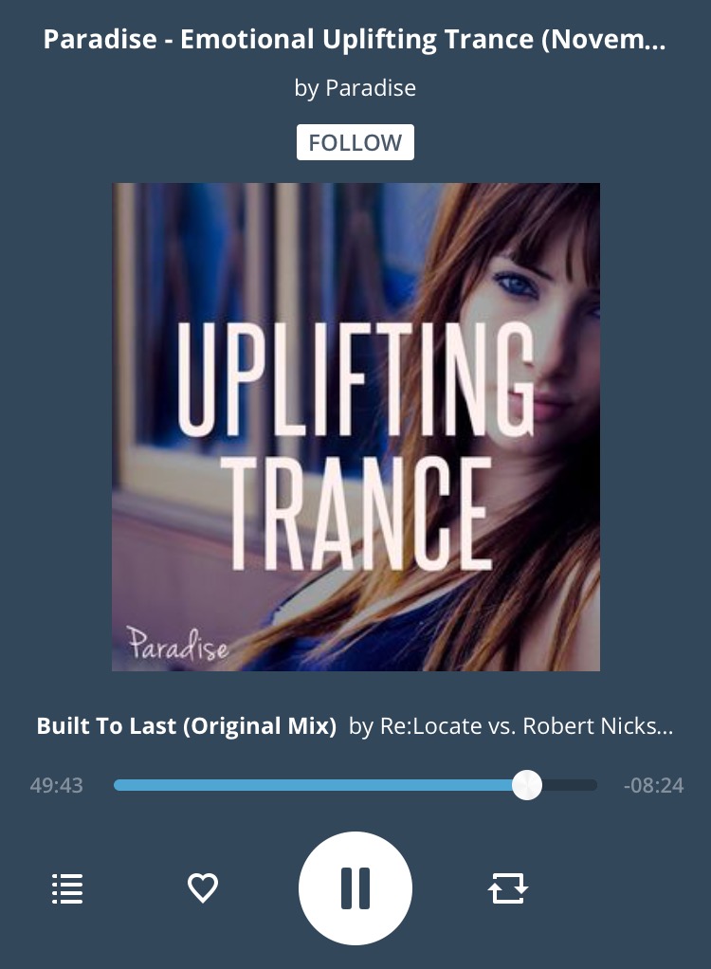
Task: Click the 'UPLIFTING' text on the cover art
Action: 355,380
